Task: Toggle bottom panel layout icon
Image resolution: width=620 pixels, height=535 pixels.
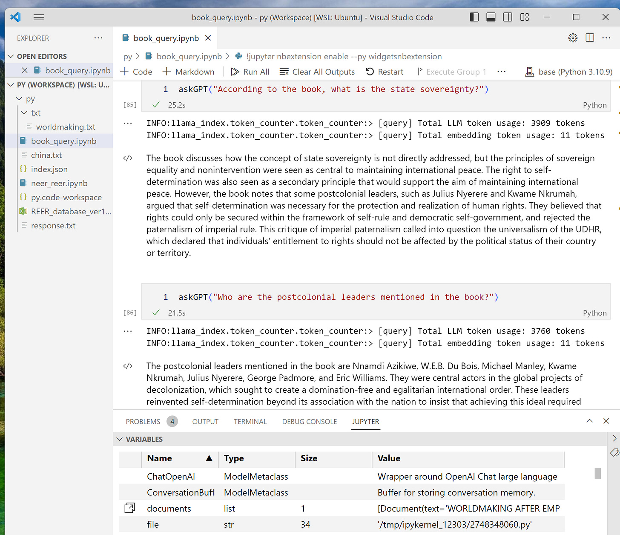Action: 491,17
